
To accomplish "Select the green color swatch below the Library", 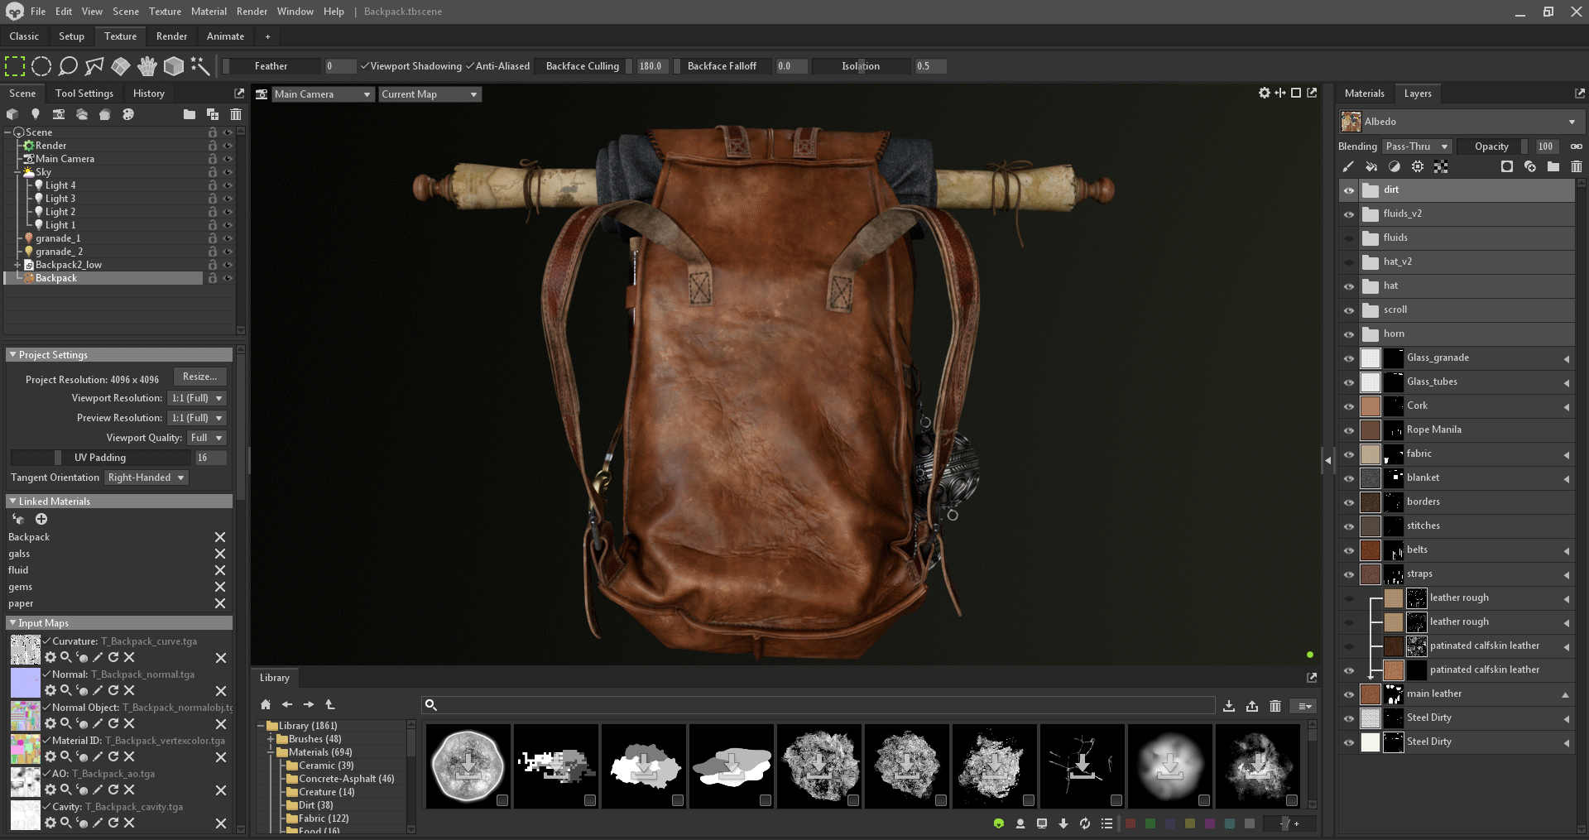I will click(1150, 823).
